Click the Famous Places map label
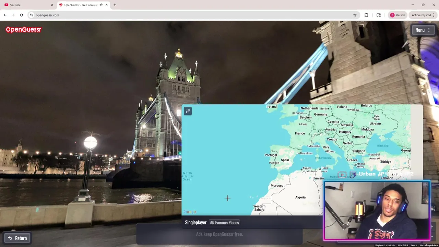The width and height of the screenshot is (439, 247). (224, 223)
